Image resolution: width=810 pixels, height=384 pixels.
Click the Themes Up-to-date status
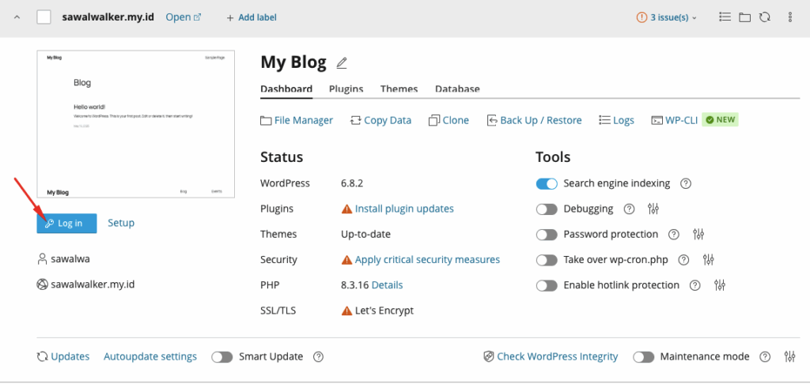[x=365, y=235]
